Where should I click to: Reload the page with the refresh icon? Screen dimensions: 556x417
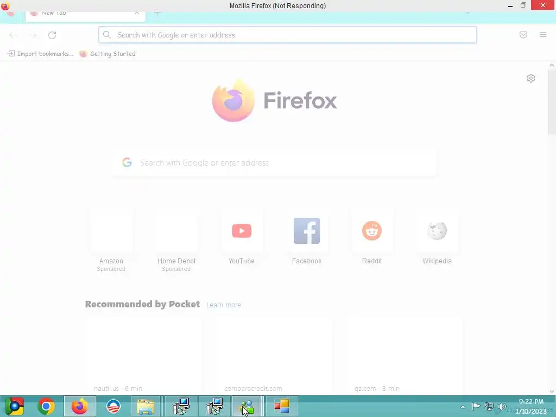pyautogui.click(x=52, y=35)
